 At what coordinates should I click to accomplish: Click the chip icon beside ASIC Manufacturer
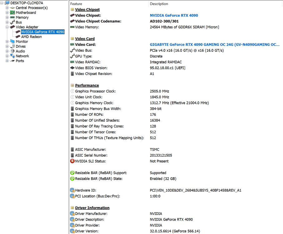pos(72,149)
